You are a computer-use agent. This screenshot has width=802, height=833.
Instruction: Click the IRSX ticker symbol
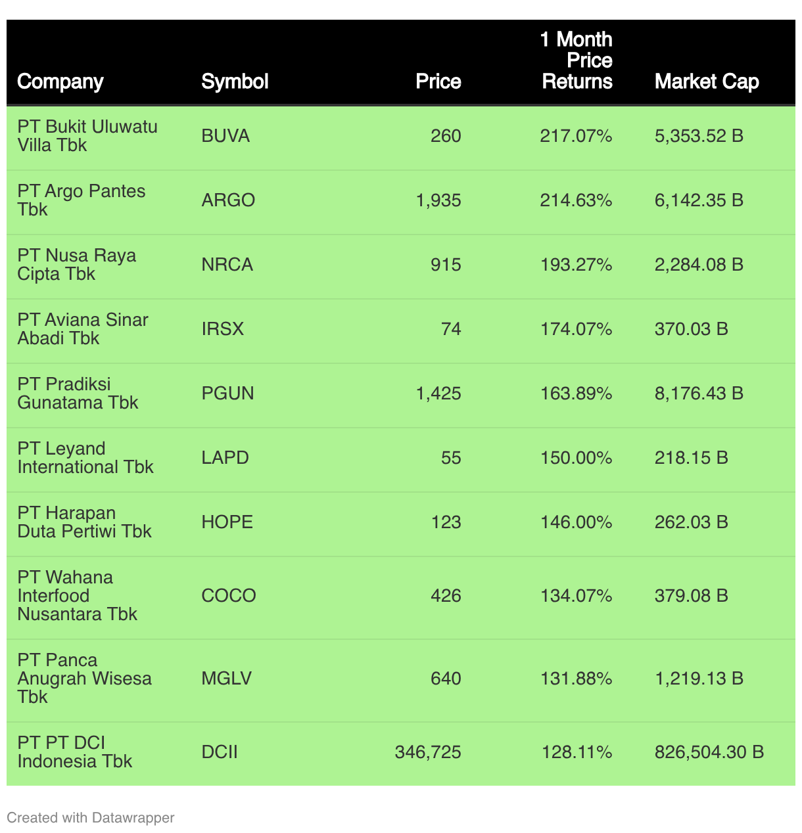coord(222,329)
